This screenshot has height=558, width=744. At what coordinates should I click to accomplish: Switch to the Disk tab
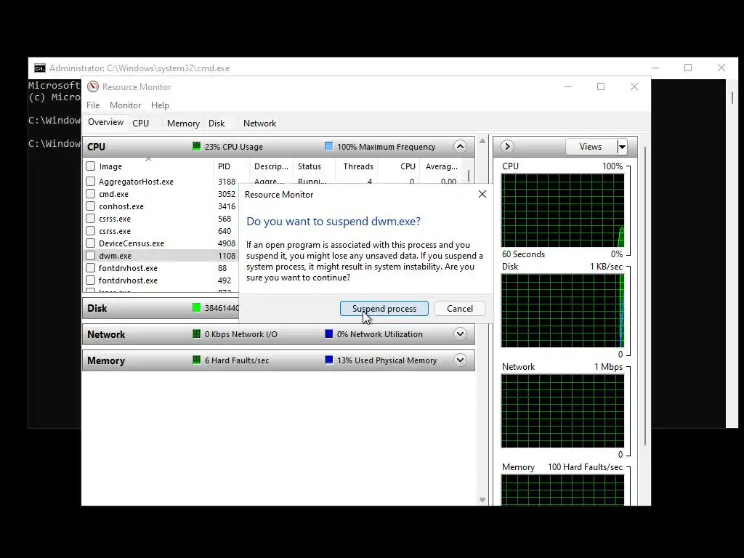[x=217, y=123]
